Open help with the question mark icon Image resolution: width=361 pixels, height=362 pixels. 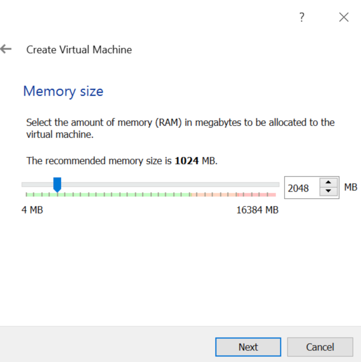coord(302,17)
